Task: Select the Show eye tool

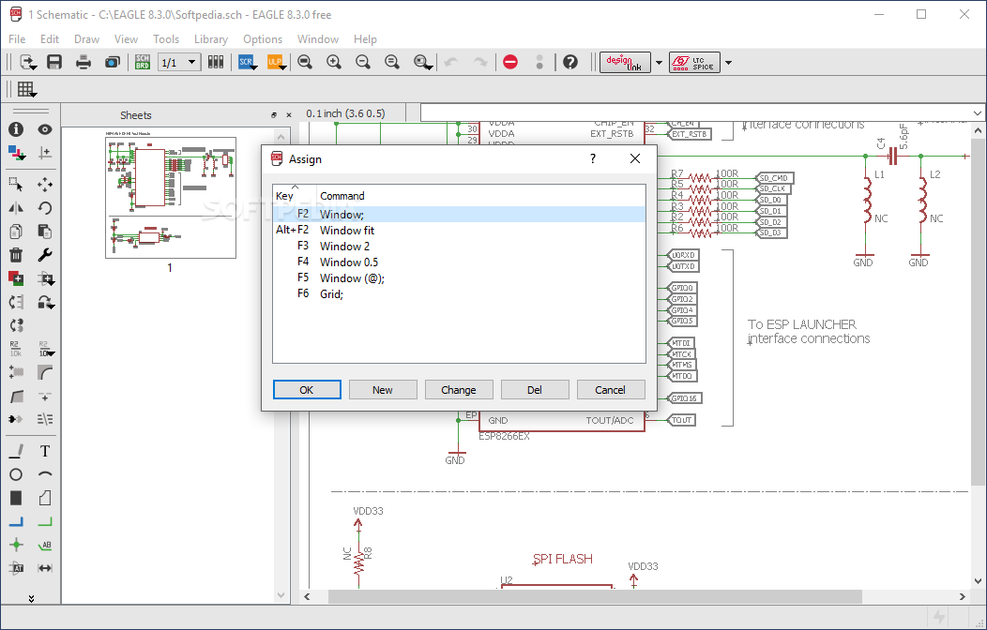Action: coord(45,128)
